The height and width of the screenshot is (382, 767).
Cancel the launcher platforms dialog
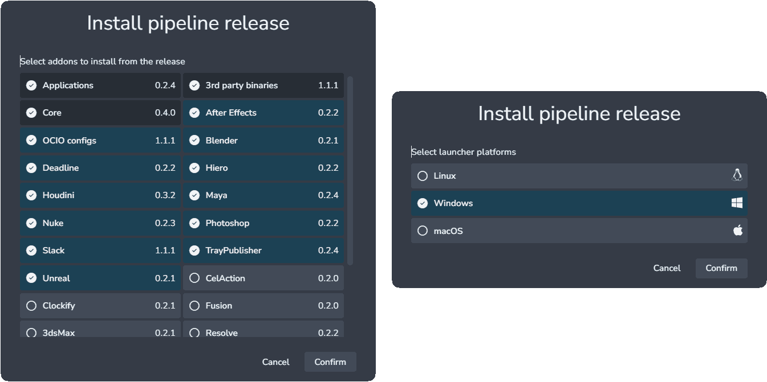click(x=667, y=268)
